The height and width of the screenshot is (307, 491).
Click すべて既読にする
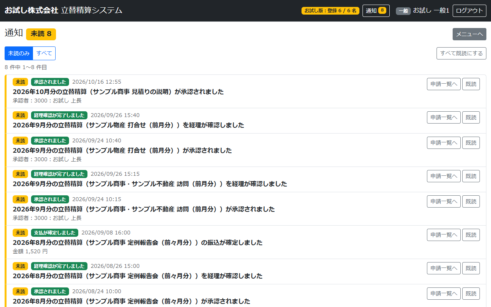click(461, 53)
